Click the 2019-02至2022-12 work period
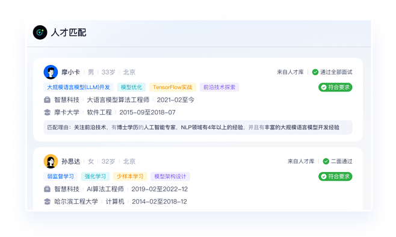The height and width of the screenshot is (237, 396). pos(159,189)
